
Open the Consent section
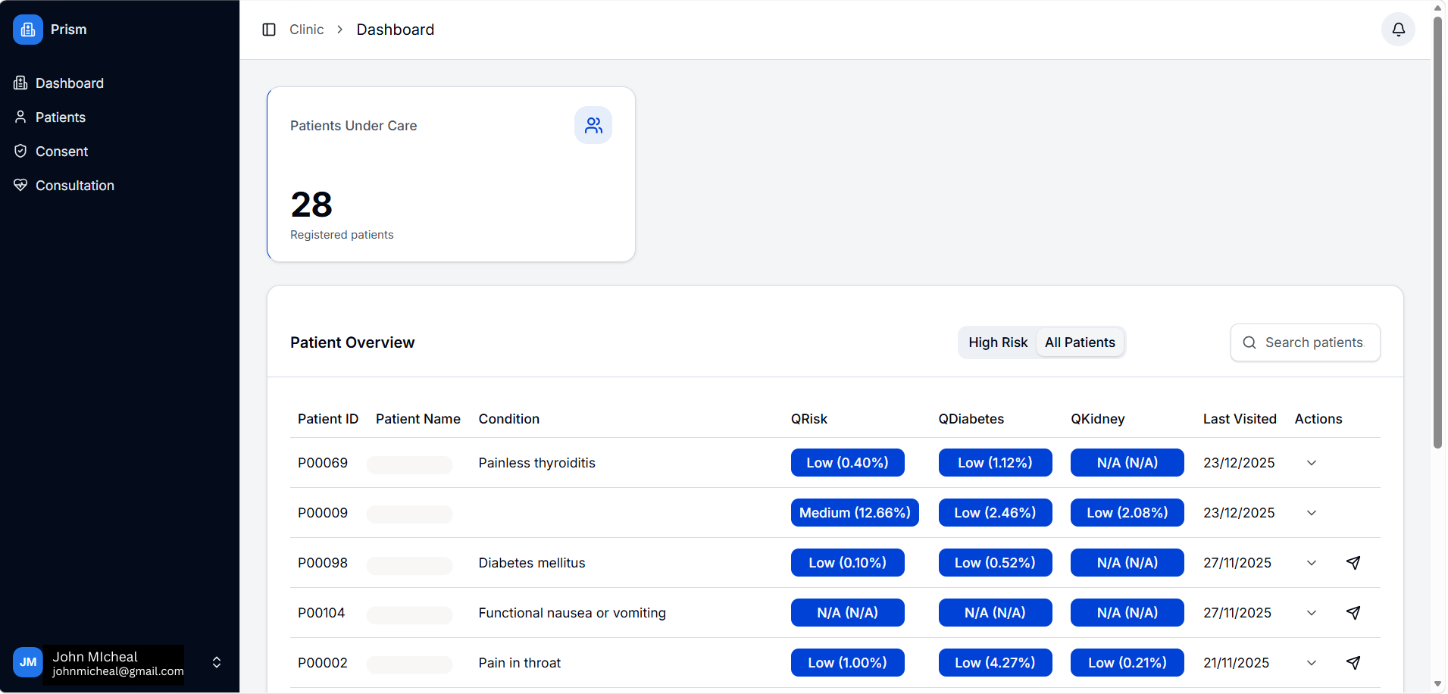coord(61,152)
